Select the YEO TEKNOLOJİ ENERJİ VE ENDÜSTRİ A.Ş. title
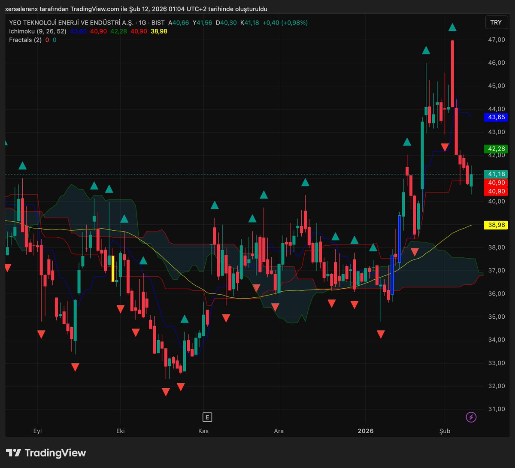515x468 pixels. [x=72, y=23]
